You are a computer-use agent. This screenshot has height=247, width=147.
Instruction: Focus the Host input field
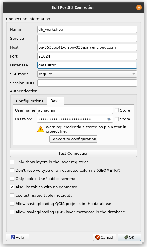pyautogui.click(x=87, y=47)
